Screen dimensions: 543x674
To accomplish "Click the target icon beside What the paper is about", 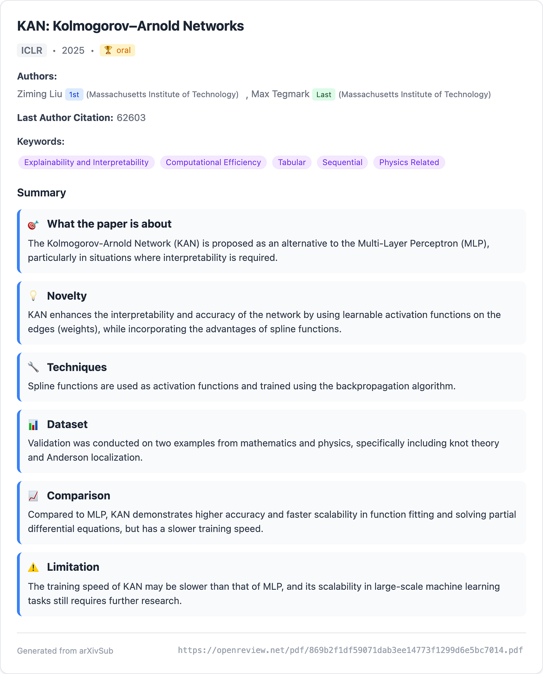I will coord(33,224).
